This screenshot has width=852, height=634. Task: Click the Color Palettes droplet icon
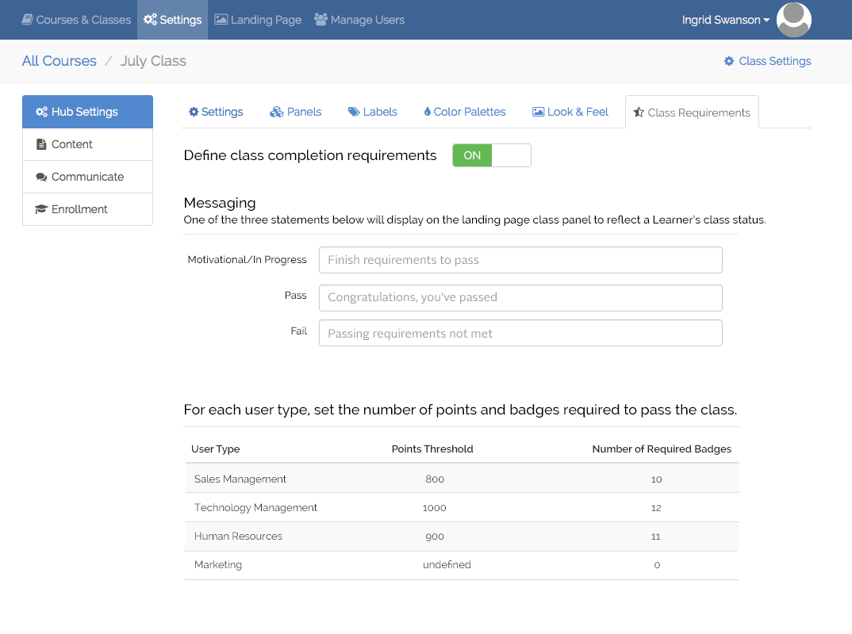[428, 112]
